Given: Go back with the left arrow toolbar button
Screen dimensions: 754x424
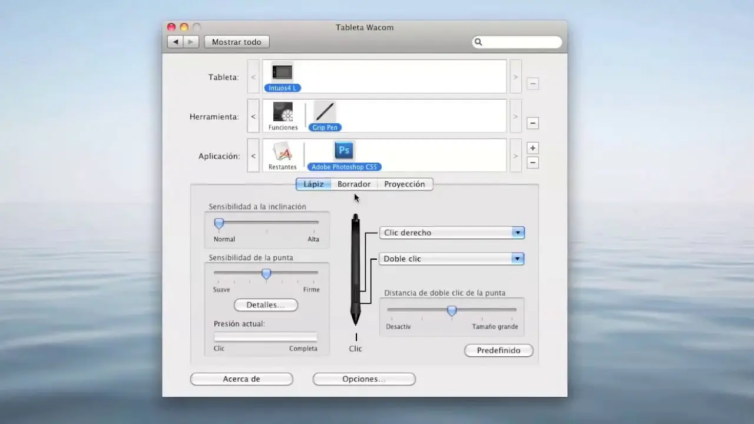Looking at the screenshot, I should [x=175, y=42].
